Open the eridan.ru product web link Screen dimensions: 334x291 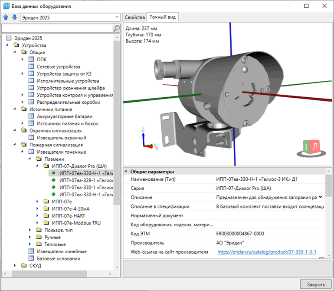coord(267,252)
